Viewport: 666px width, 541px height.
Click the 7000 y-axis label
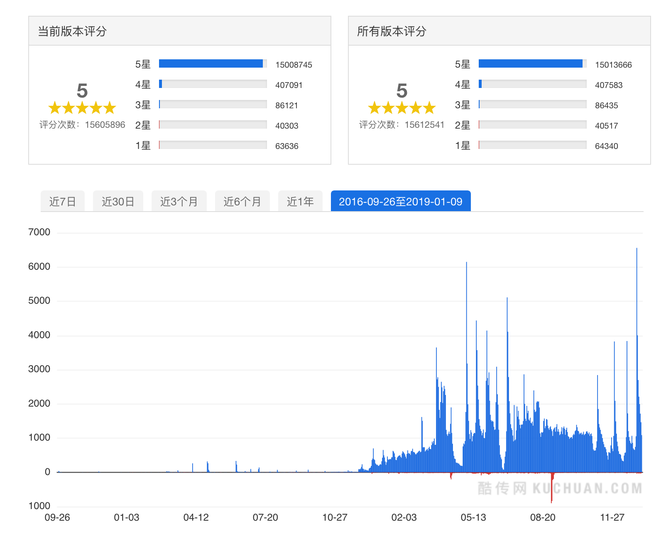pyautogui.click(x=39, y=232)
